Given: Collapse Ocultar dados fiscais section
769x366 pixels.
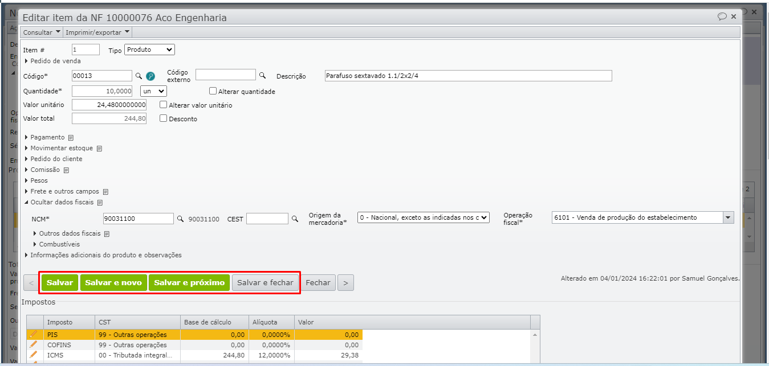Looking at the screenshot, I should pos(59,203).
